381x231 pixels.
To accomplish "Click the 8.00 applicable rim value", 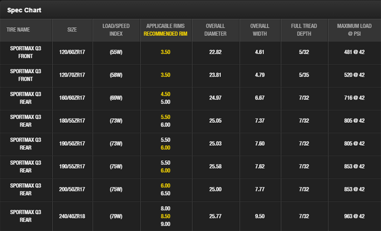I will pyautogui.click(x=165, y=208).
